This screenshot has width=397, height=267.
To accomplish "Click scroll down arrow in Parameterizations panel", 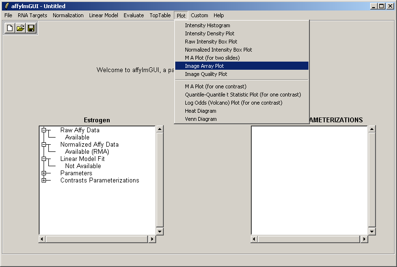I will (x=372, y=231).
